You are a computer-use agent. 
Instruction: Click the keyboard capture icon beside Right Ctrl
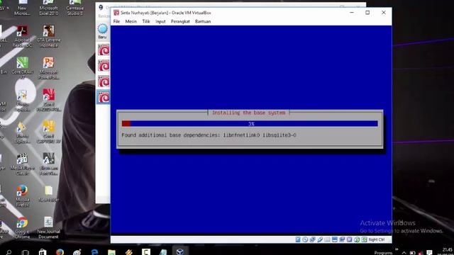[x=364, y=239]
